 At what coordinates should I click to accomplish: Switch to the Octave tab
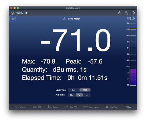click(53, 107)
